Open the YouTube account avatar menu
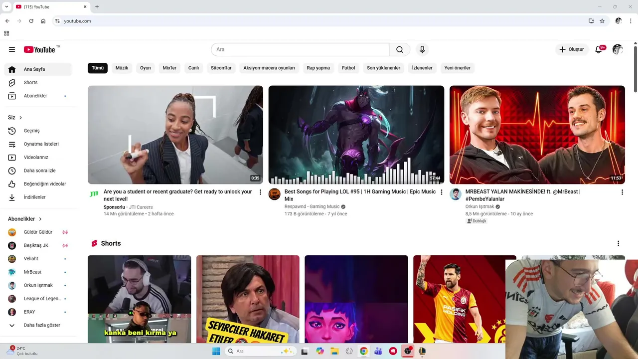This screenshot has height=359, width=638. (618, 49)
